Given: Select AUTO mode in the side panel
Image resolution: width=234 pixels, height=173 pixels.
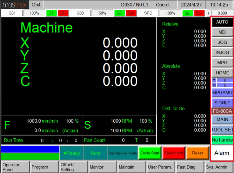Looking at the screenshot, I should [x=222, y=22].
